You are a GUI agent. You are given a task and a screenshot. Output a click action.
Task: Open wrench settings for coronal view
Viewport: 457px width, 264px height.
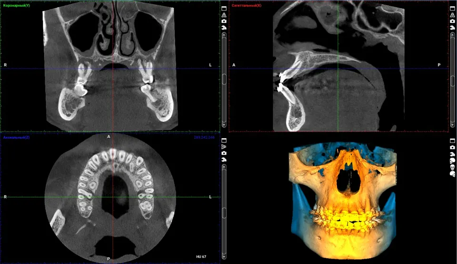(x=224, y=28)
